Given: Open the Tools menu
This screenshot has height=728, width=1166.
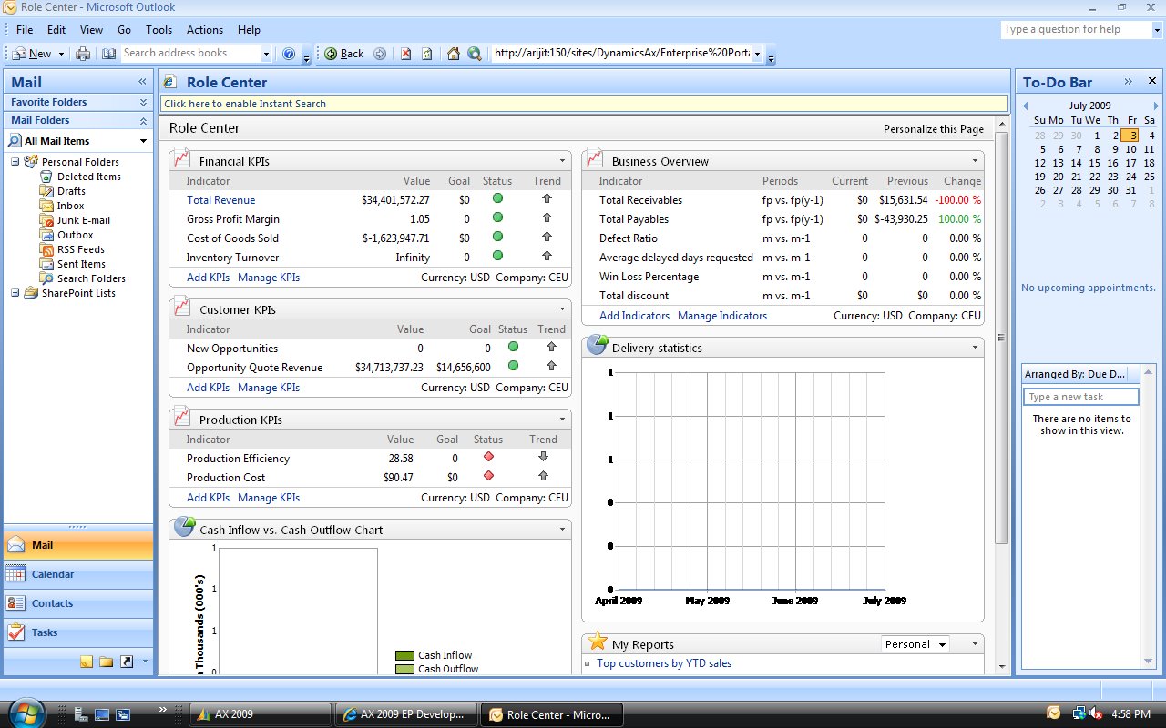Looking at the screenshot, I should click(159, 30).
